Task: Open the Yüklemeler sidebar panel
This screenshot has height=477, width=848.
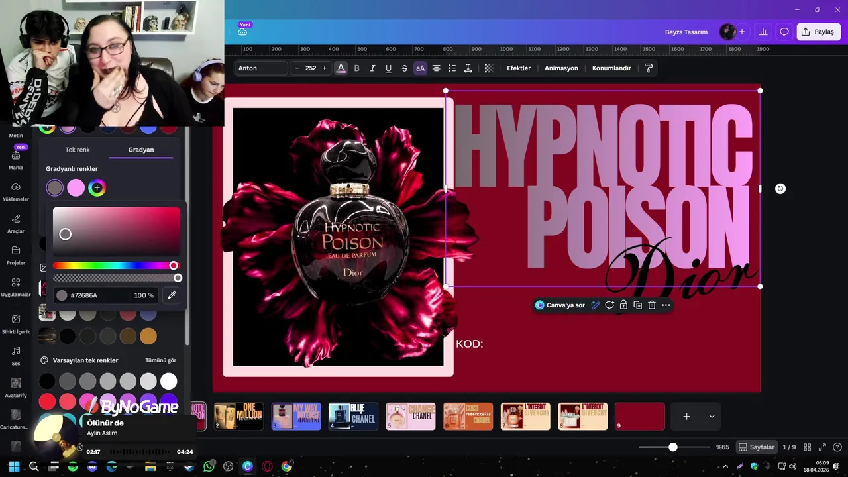Action: pyautogui.click(x=16, y=191)
